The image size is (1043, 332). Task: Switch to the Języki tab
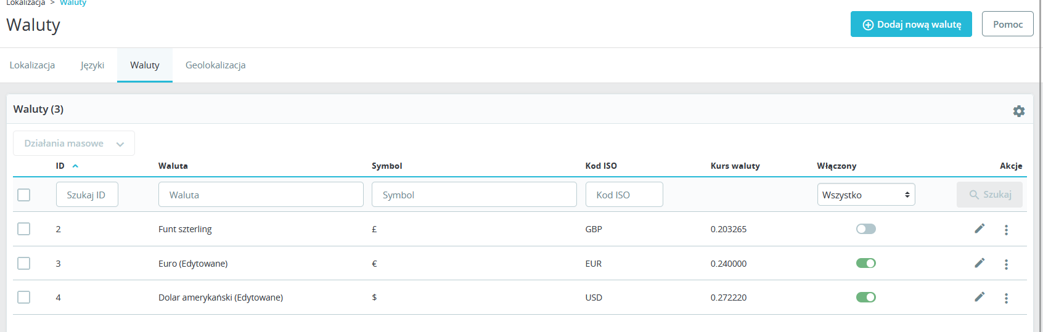(x=92, y=65)
